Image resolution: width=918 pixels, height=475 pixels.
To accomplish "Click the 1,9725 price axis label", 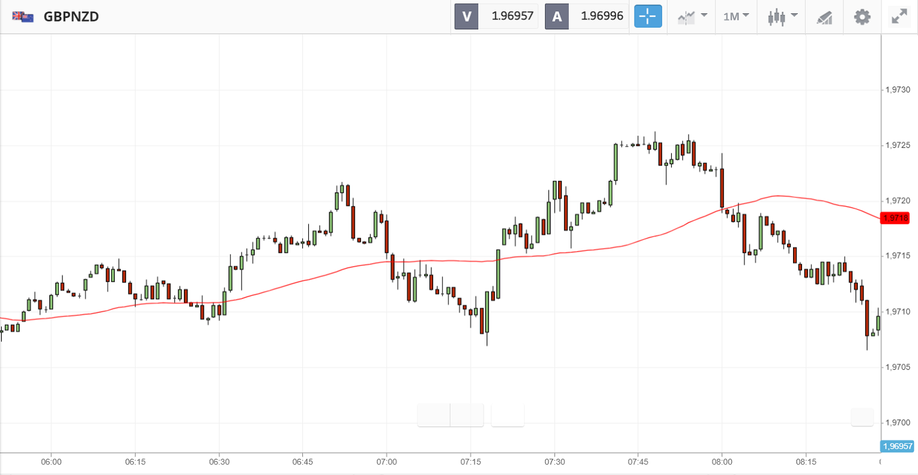I will (x=898, y=145).
